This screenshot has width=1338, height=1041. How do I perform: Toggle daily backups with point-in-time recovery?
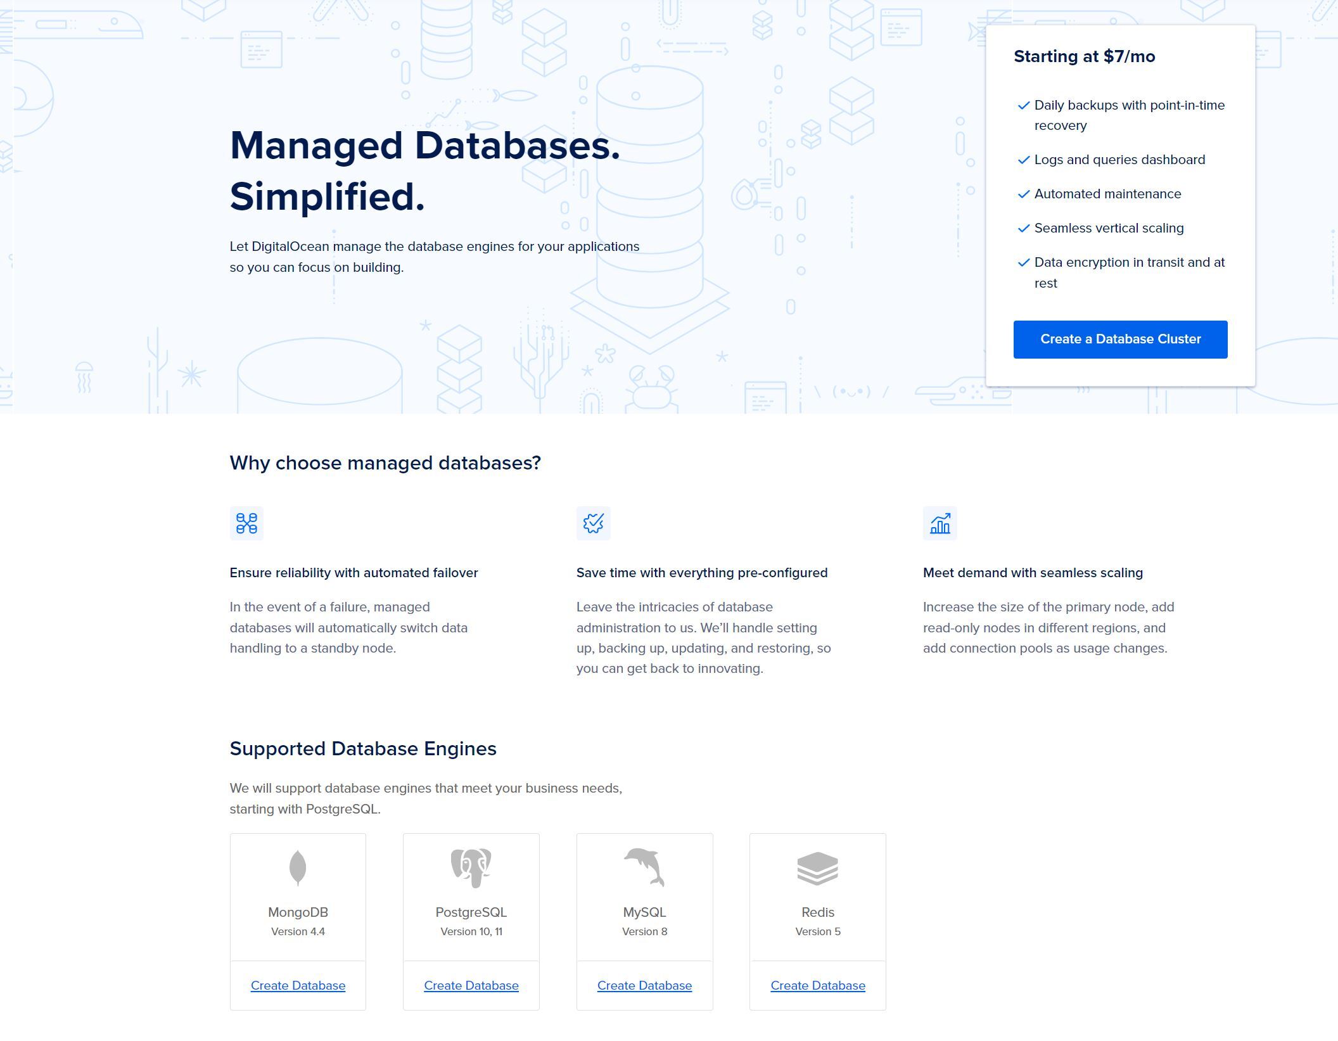click(x=1022, y=105)
